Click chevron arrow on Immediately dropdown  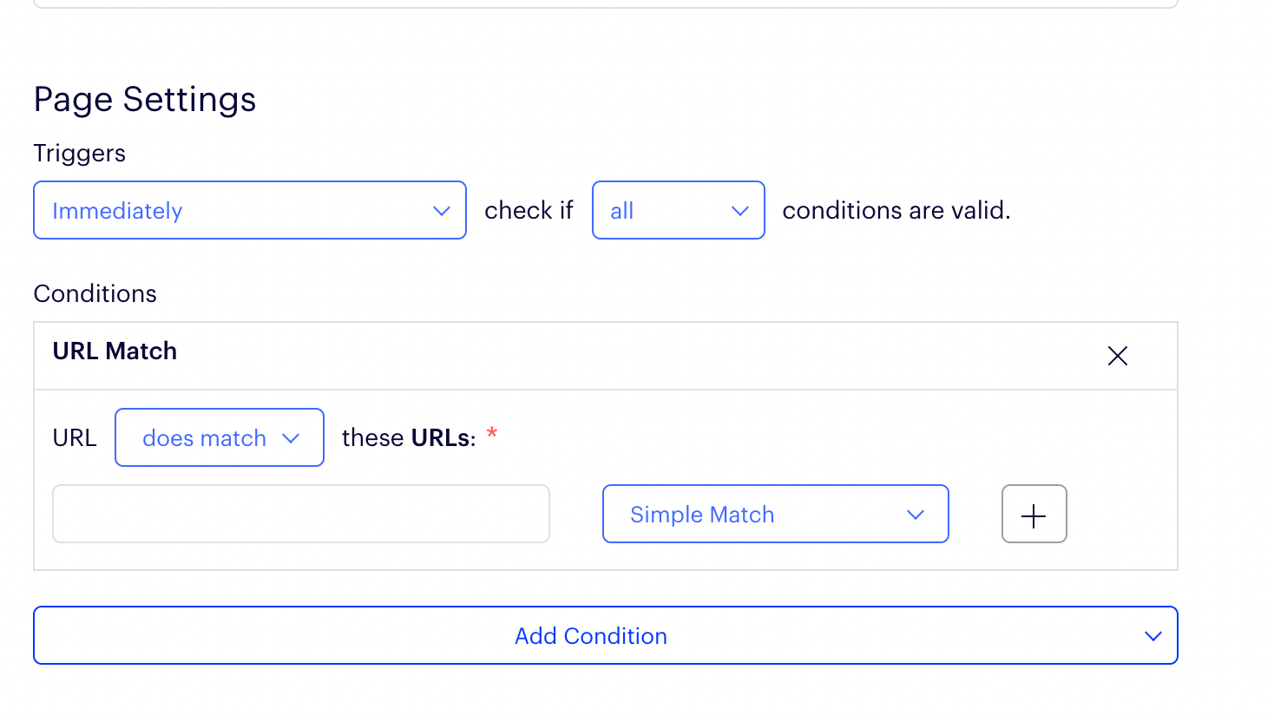[441, 211]
